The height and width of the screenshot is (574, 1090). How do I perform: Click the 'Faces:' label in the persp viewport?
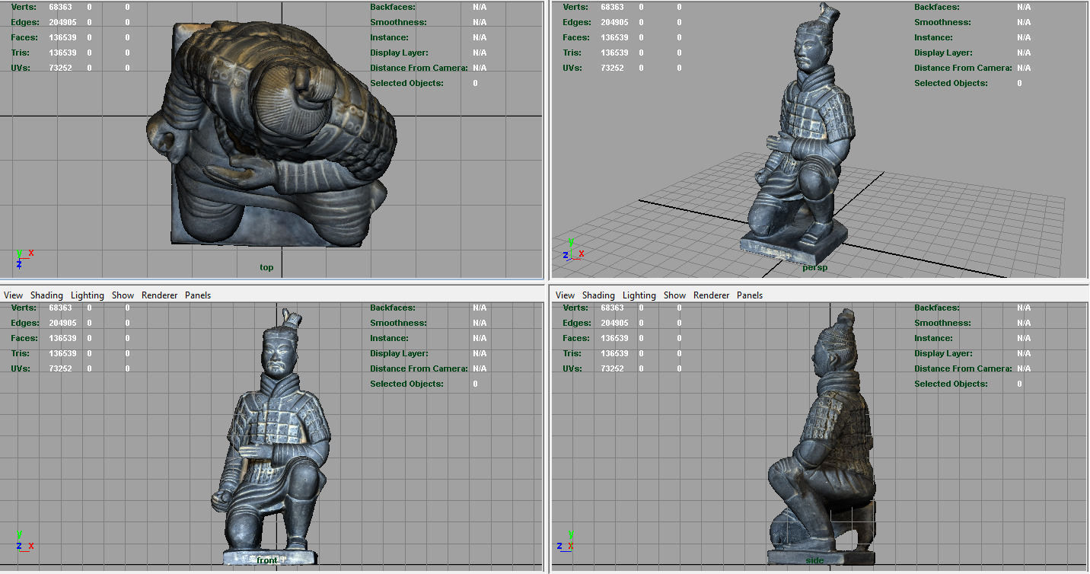click(576, 37)
